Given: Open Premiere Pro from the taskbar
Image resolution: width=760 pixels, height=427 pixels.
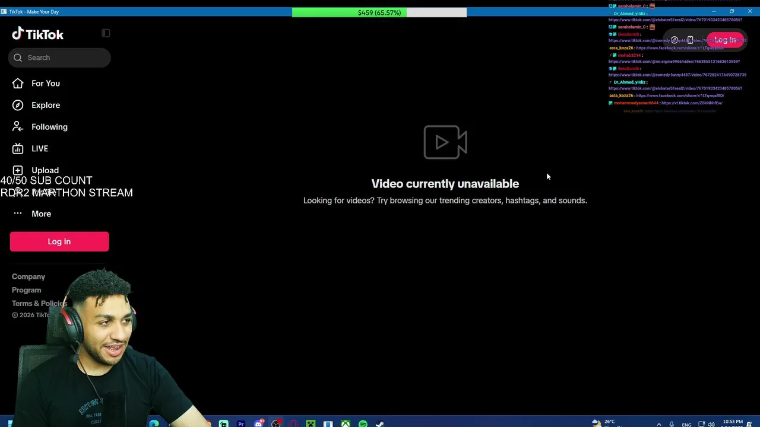Looking at the screenshot, I should coord(241,423).
